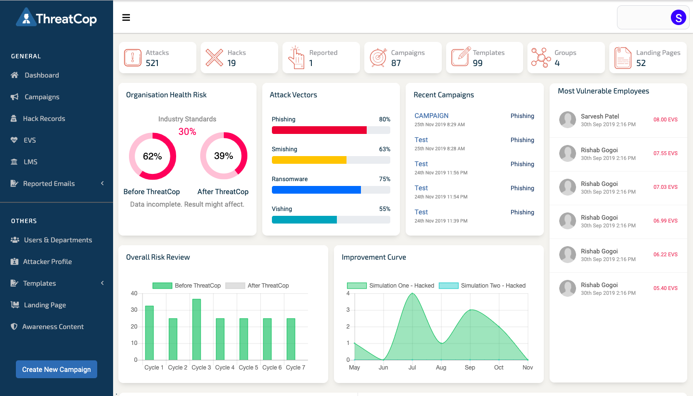The width and height of the screenshot is (693, 396).
Task: Toggle Simulation One - Hacked legend
Action: [390, 286]
